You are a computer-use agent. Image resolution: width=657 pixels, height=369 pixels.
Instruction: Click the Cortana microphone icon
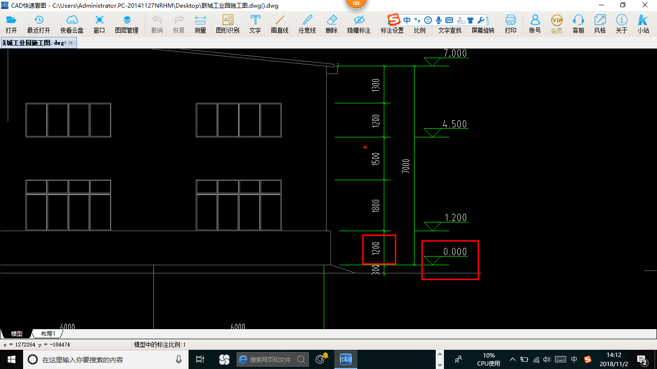[179, 359]
